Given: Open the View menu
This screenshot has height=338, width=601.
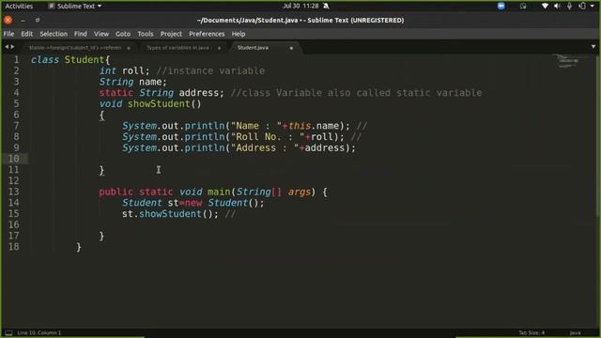Looking at the screenshot, I should click(101, 34).
